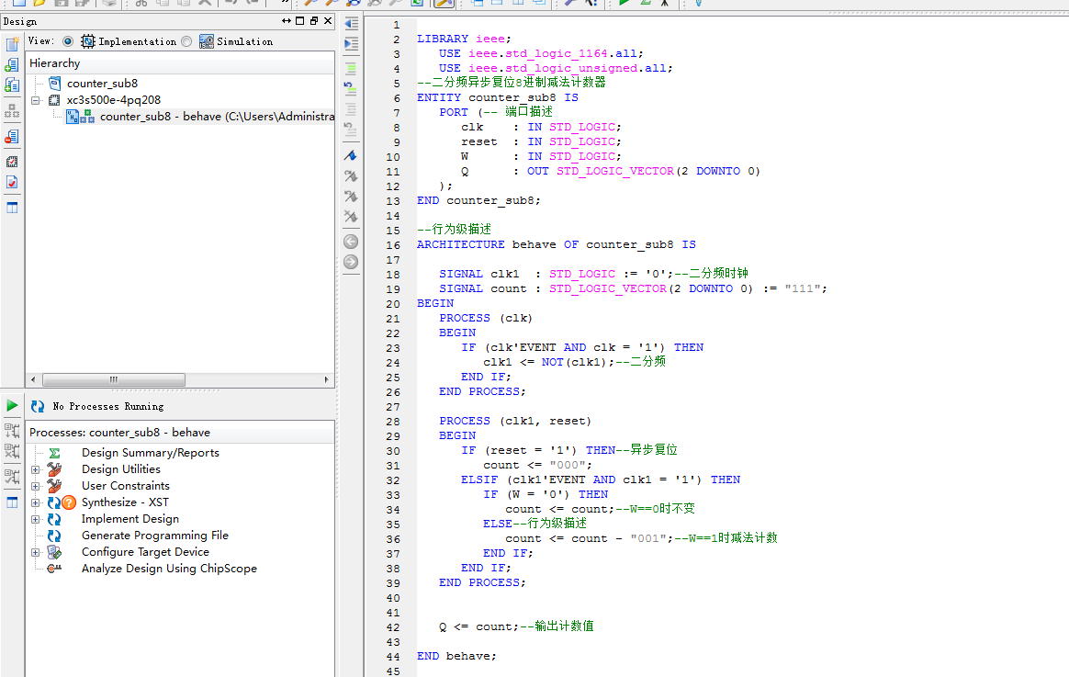The image size is (1069, 677).
Task: Click the green Run process arrow
Action: [x=12, y=405]
